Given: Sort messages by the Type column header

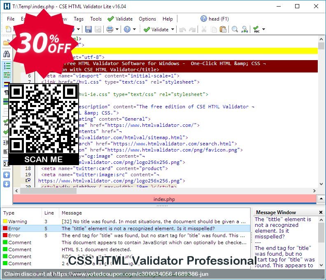Looking at the screenshot, I should 22,213.
